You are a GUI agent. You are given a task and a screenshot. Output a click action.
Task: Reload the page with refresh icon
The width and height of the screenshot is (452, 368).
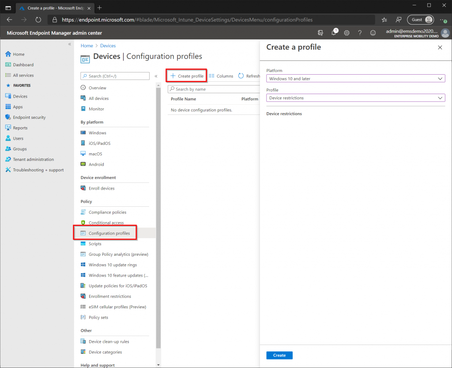coord(38,19)
